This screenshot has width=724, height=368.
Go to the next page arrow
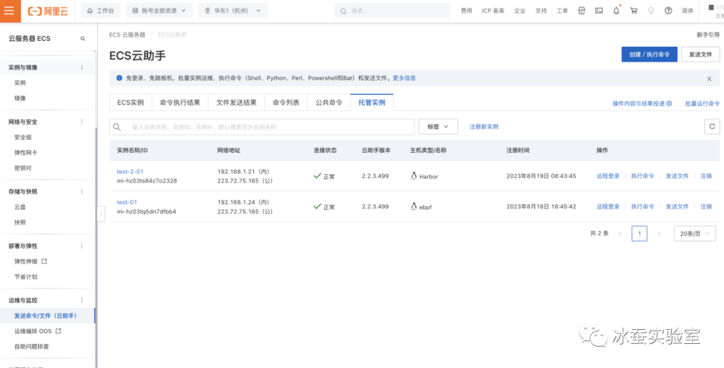(x=658, y=234)
